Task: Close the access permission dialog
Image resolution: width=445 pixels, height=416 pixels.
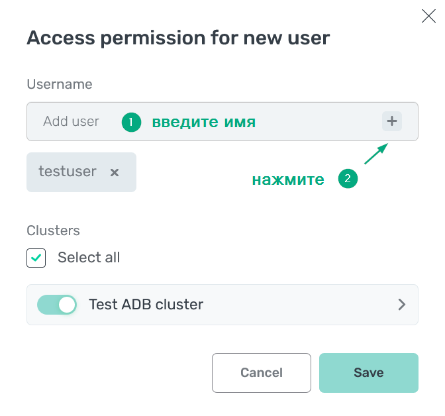Action: pyautogui.click(x=428, y=17)
